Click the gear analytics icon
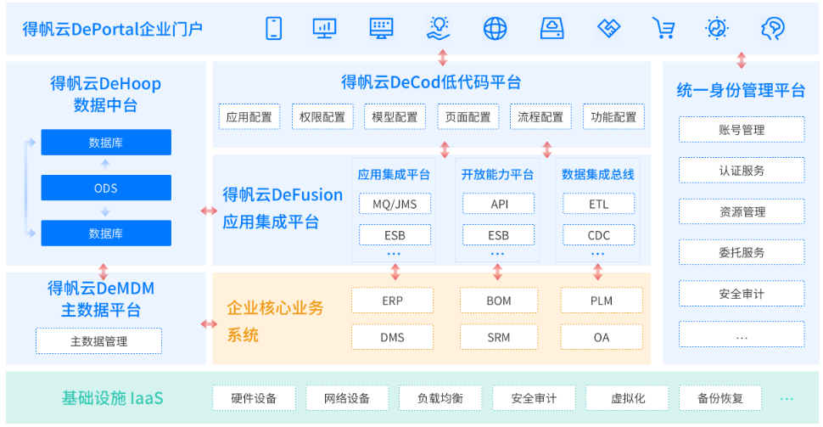The height and width of the screenshot is (427, 823). point(717,28)
